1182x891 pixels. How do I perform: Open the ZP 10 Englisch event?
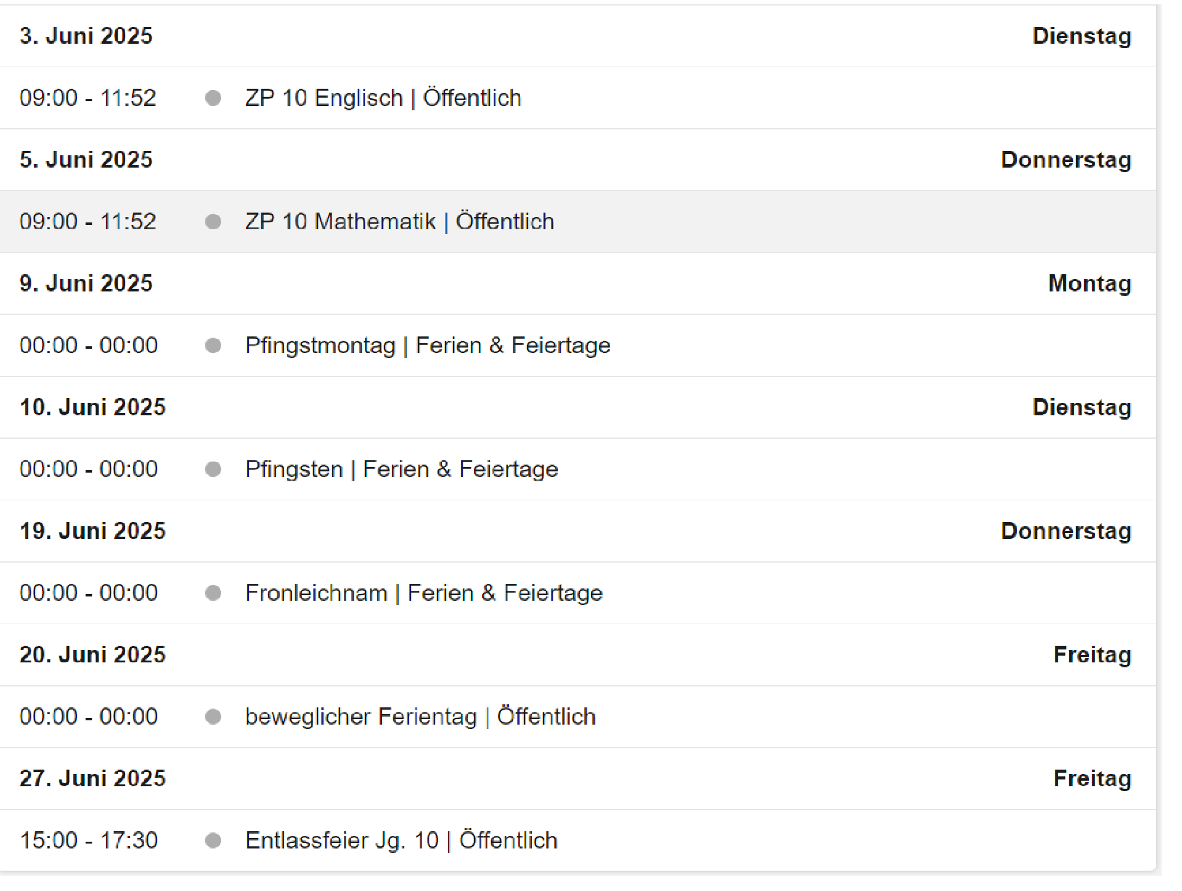(x=383, y=98)
